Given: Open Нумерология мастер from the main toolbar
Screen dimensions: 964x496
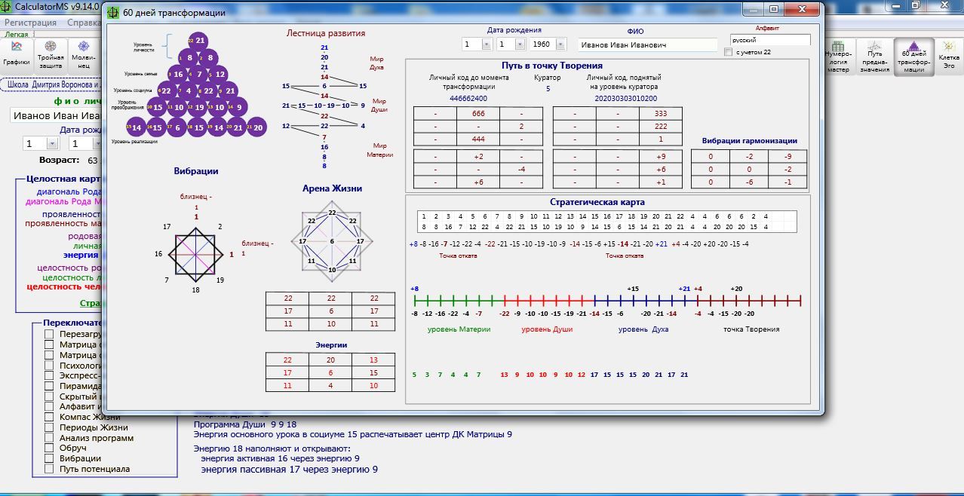Looking at the screenshot, I should [x=838, y=57].
